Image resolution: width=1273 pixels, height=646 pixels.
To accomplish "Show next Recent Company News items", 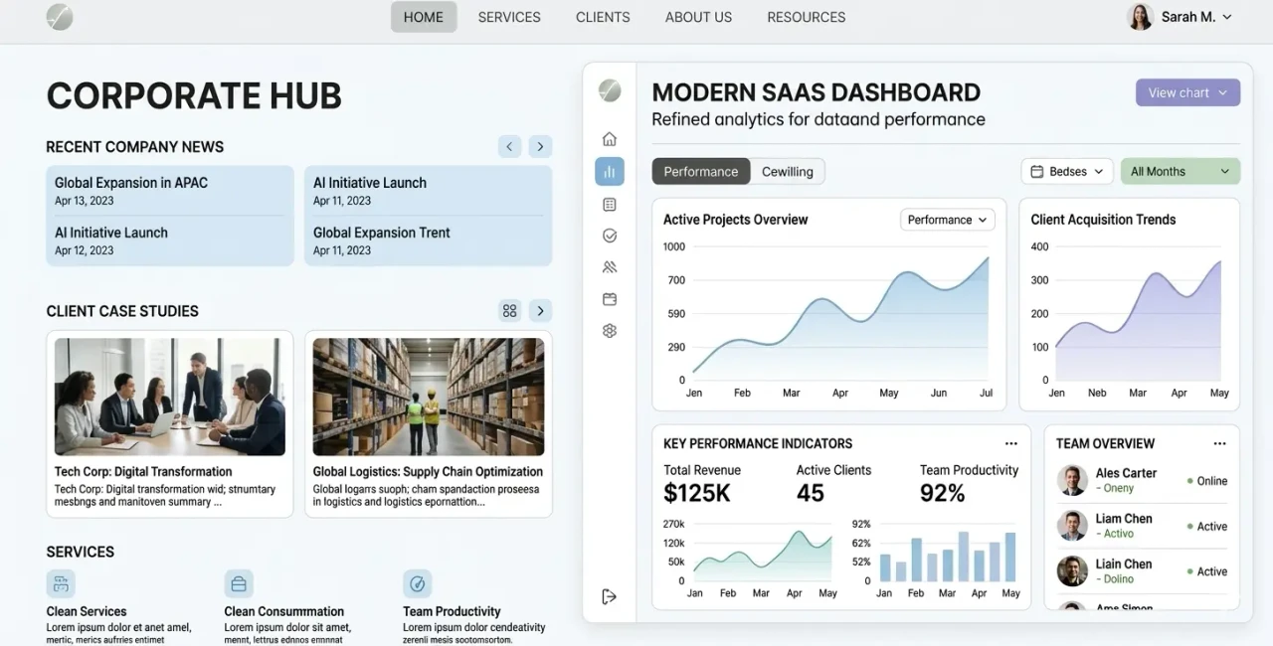I will point(540,146).
